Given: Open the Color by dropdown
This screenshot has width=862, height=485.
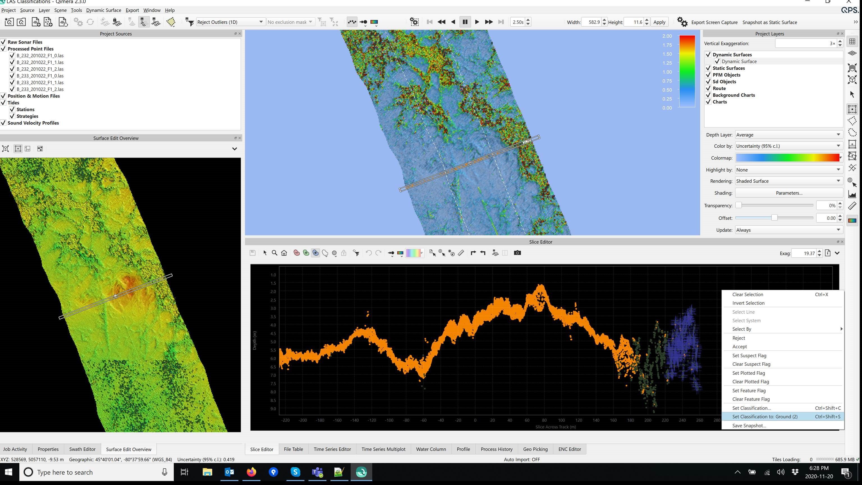Looking at the screenshot, I should (x=788, y=146).
